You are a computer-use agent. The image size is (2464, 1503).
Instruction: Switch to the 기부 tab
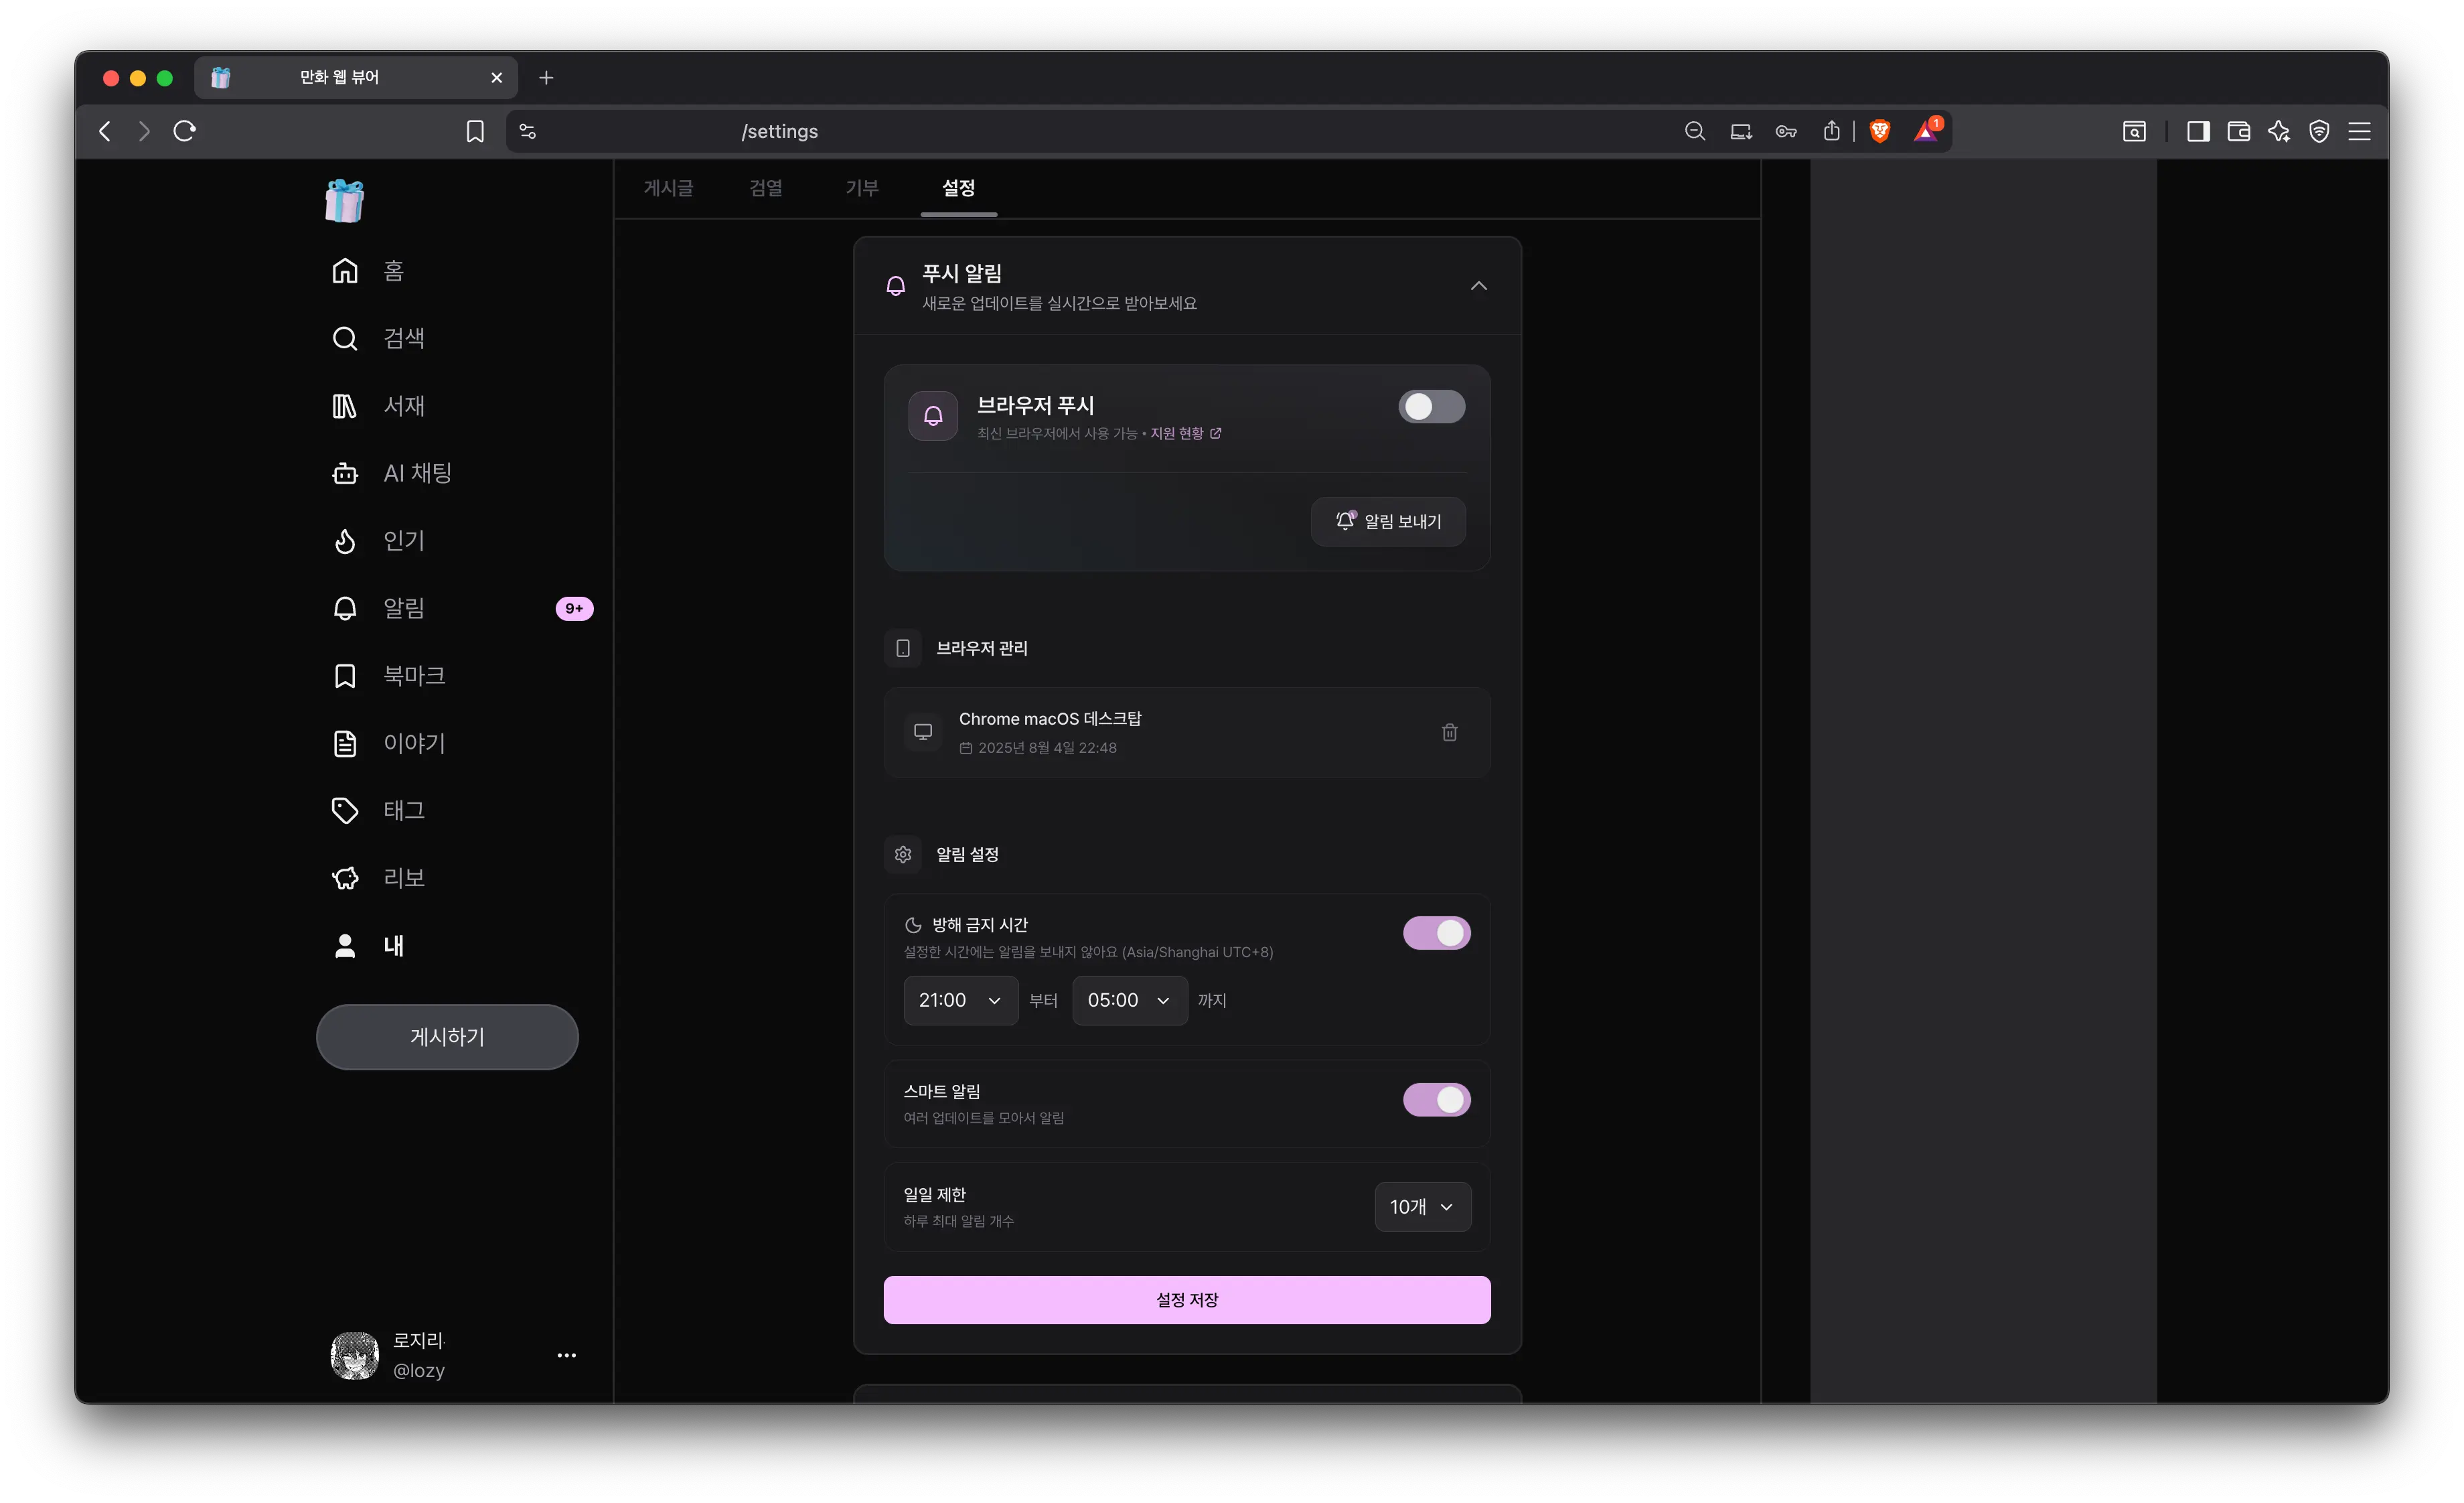tap(861, 188)
